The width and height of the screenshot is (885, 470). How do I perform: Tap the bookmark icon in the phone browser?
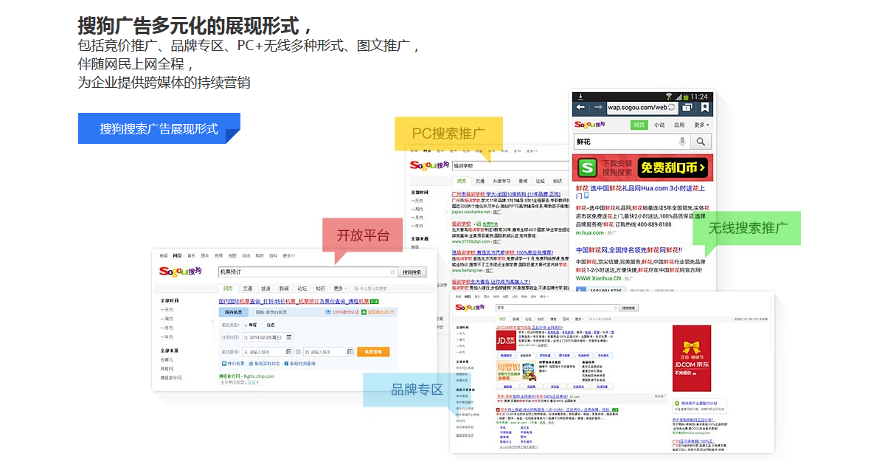pyautogui.click(x=704, y=108)
